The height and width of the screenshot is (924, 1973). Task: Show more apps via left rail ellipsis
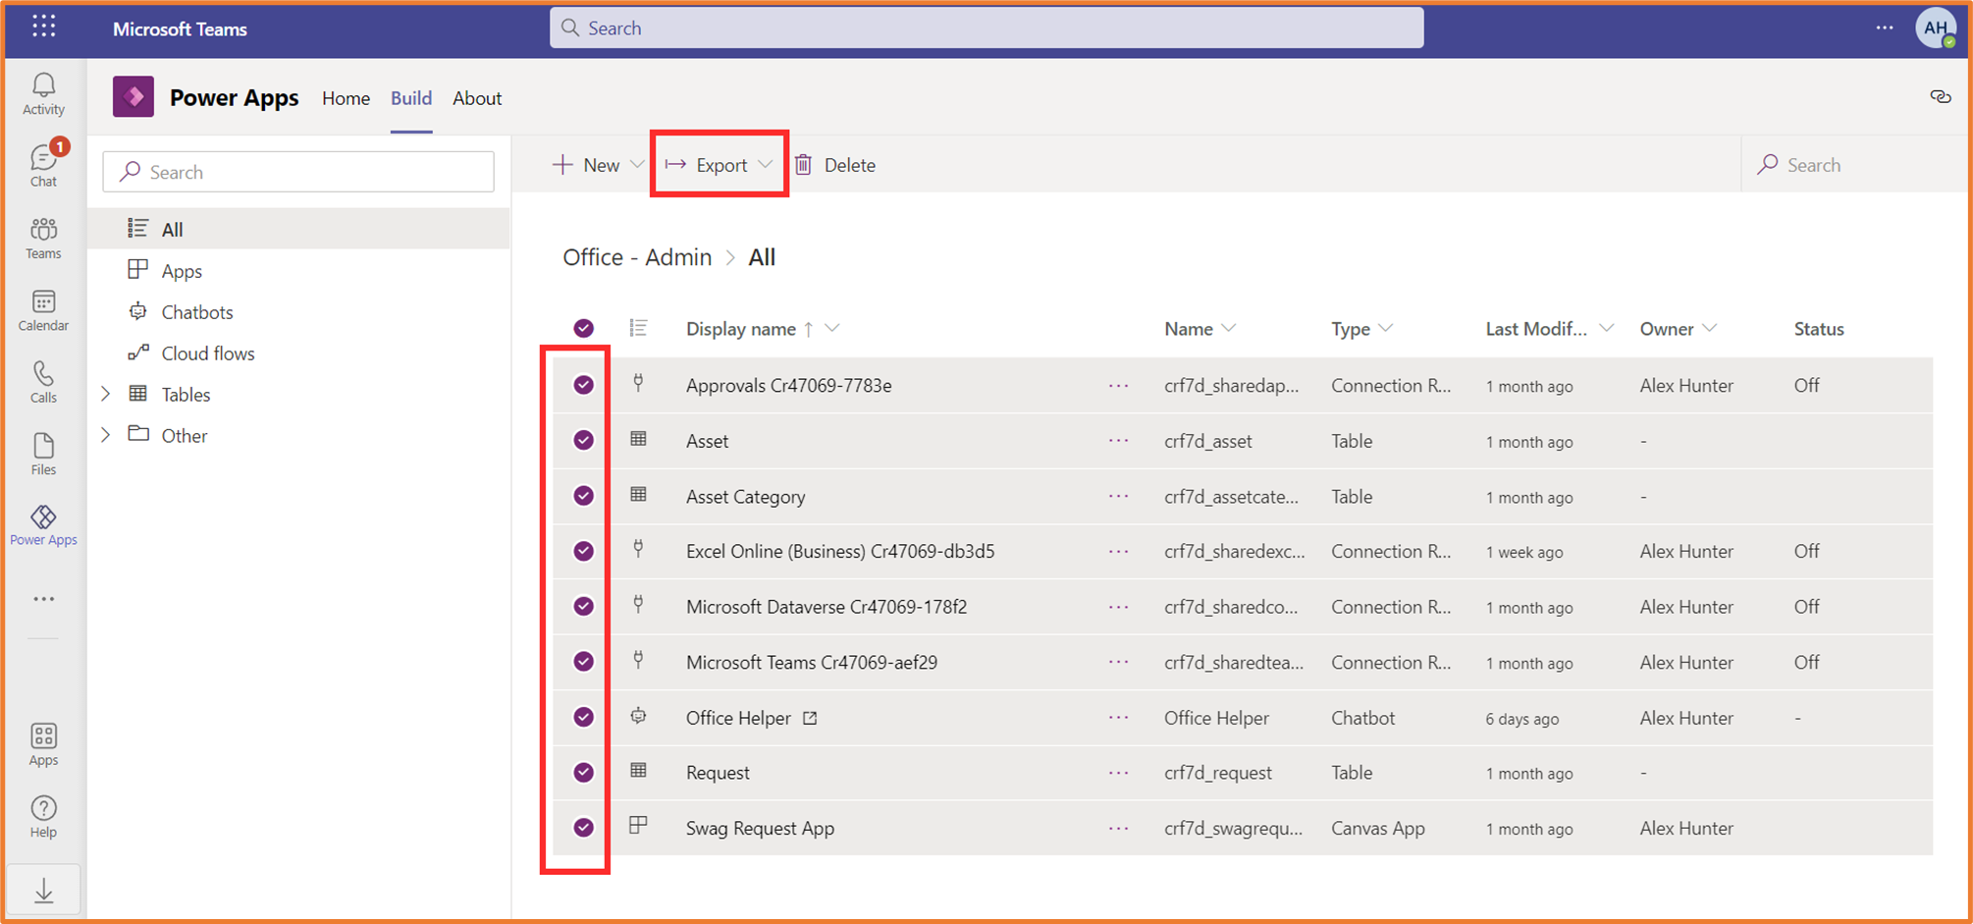[x=43, y=599]
